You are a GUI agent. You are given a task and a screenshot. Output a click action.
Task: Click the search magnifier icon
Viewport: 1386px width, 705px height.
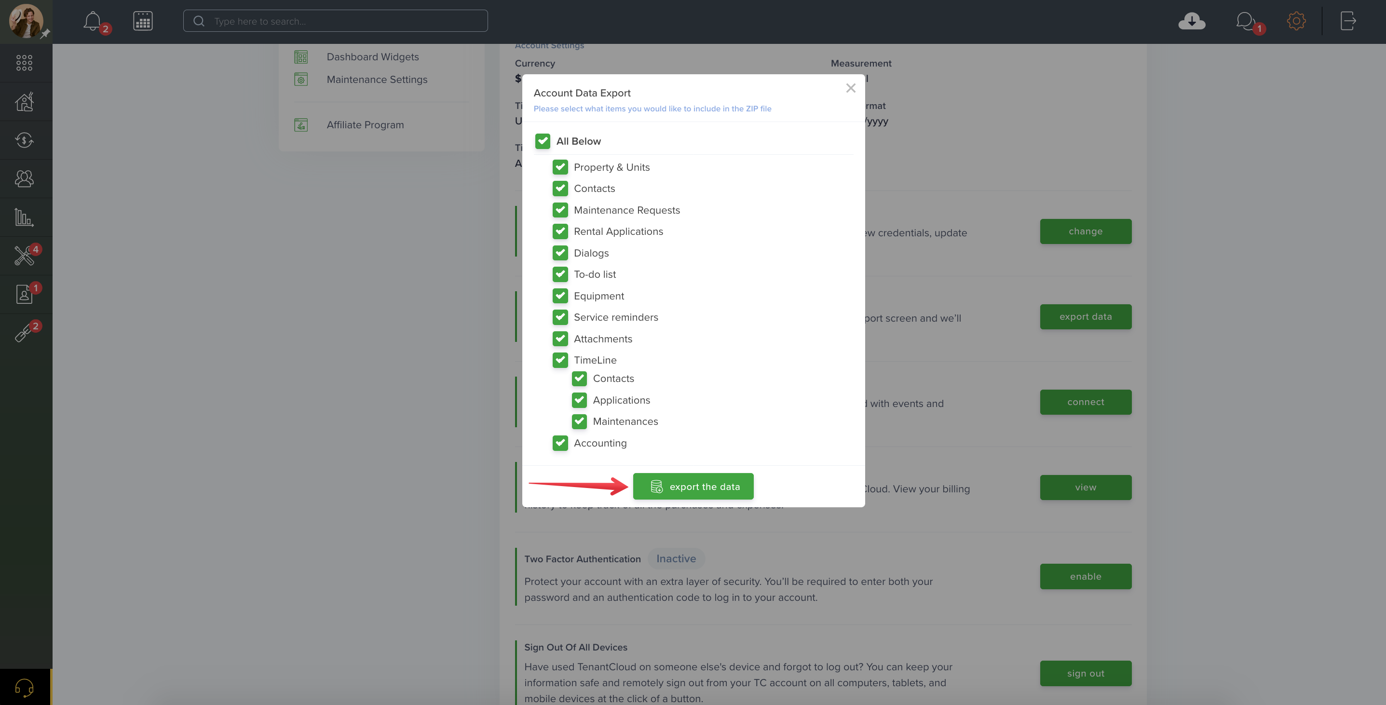199,21
